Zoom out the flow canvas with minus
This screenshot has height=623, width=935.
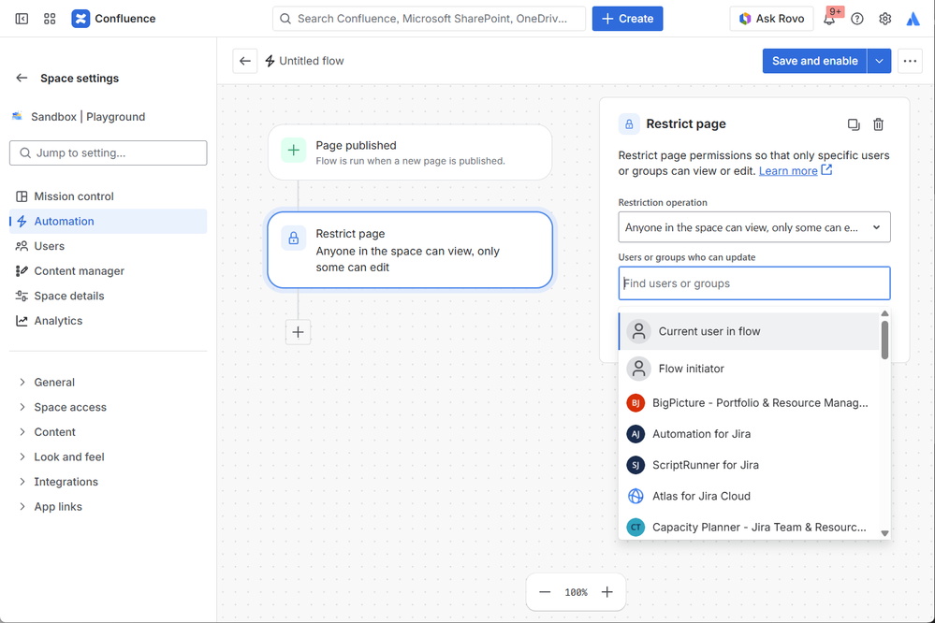545,592
